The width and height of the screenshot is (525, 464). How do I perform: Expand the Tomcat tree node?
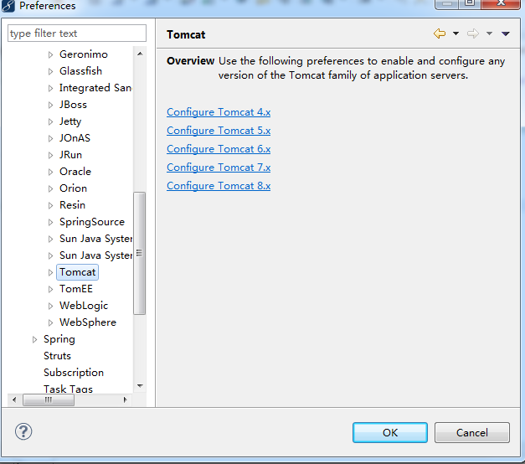[50, 272]
